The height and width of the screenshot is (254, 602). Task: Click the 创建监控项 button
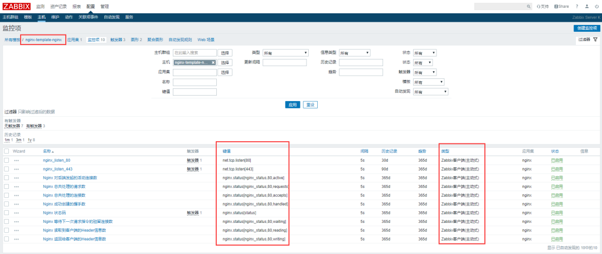(x=586, y=28)
